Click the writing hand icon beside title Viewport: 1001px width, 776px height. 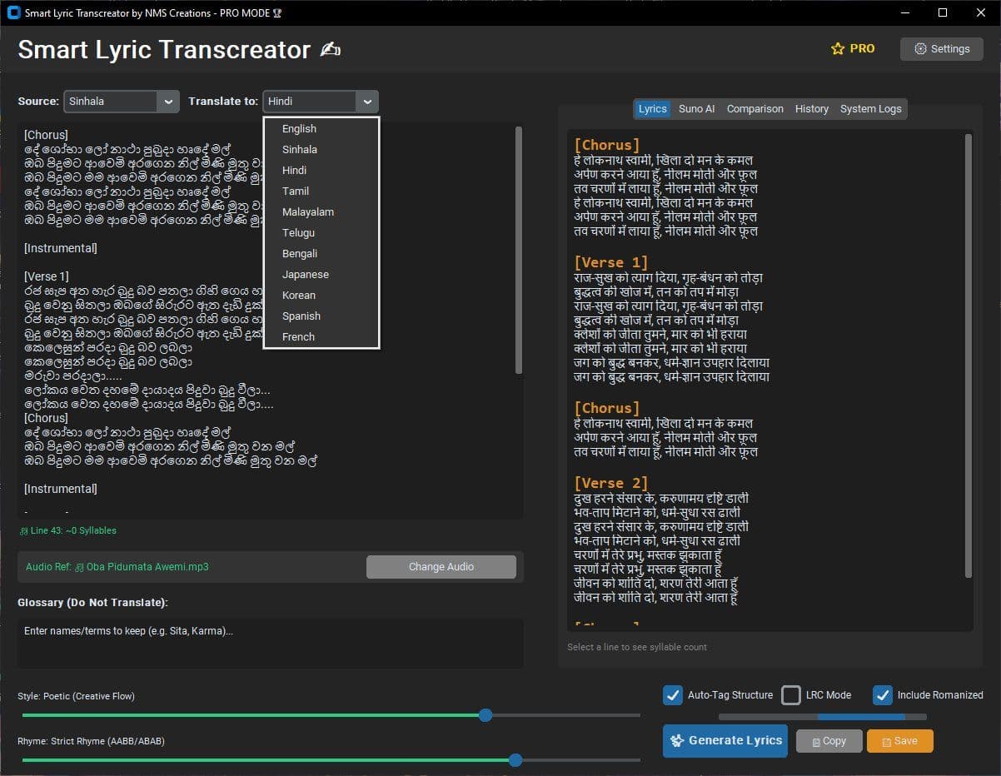(x=331, y=50)
